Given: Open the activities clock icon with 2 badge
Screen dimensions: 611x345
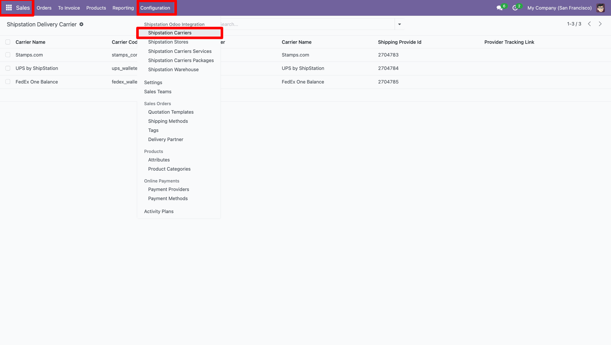Looking at the screenshot, I should [x=515, y=8].
